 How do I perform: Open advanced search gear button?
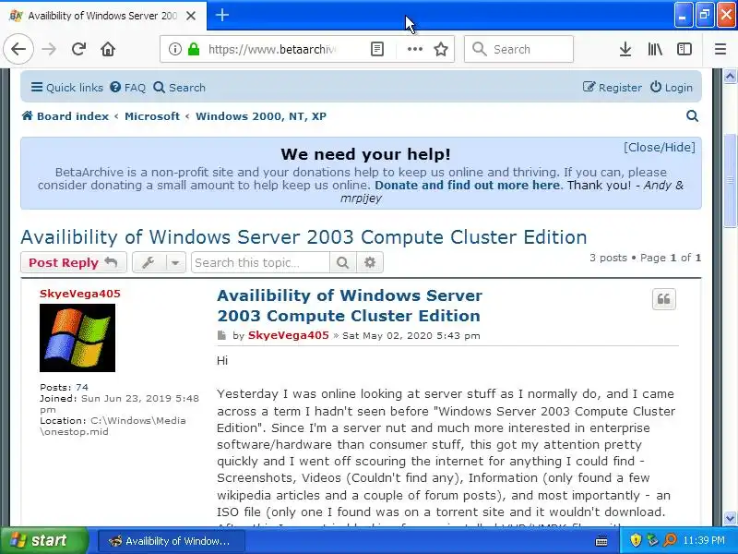pos(370,262)
